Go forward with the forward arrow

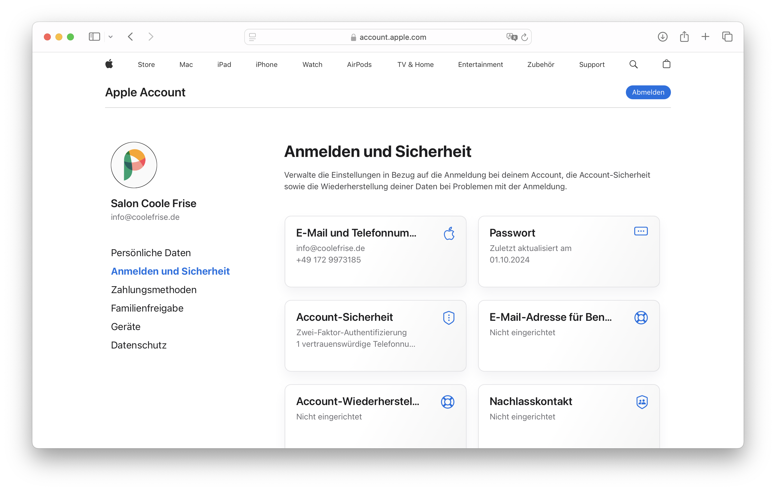click(150, 37)
